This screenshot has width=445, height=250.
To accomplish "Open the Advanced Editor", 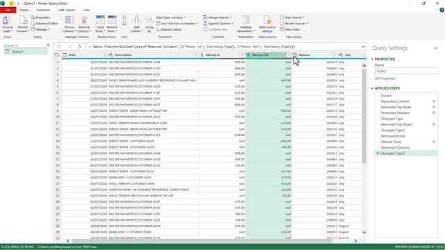I will [44, 24].
